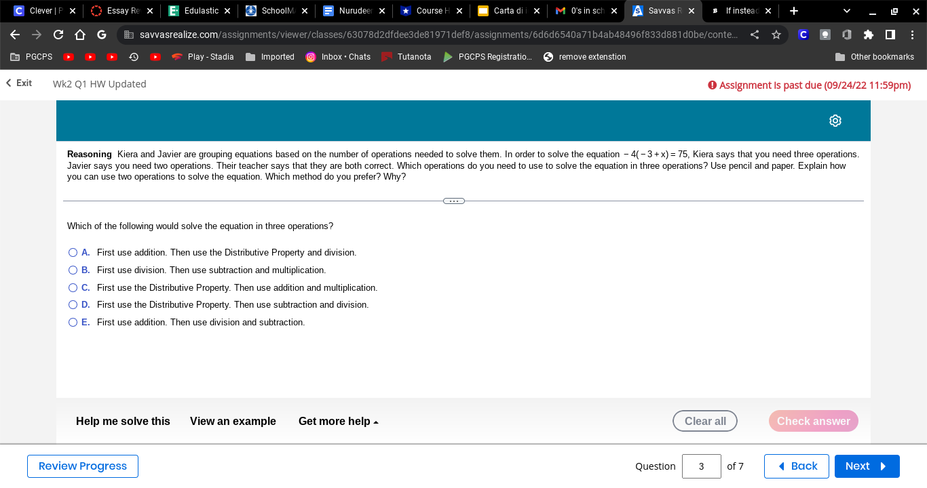Open the settings gear on the assignment viewer
The height and width of the screenshot is (488, 927).
tap(835, 120)
